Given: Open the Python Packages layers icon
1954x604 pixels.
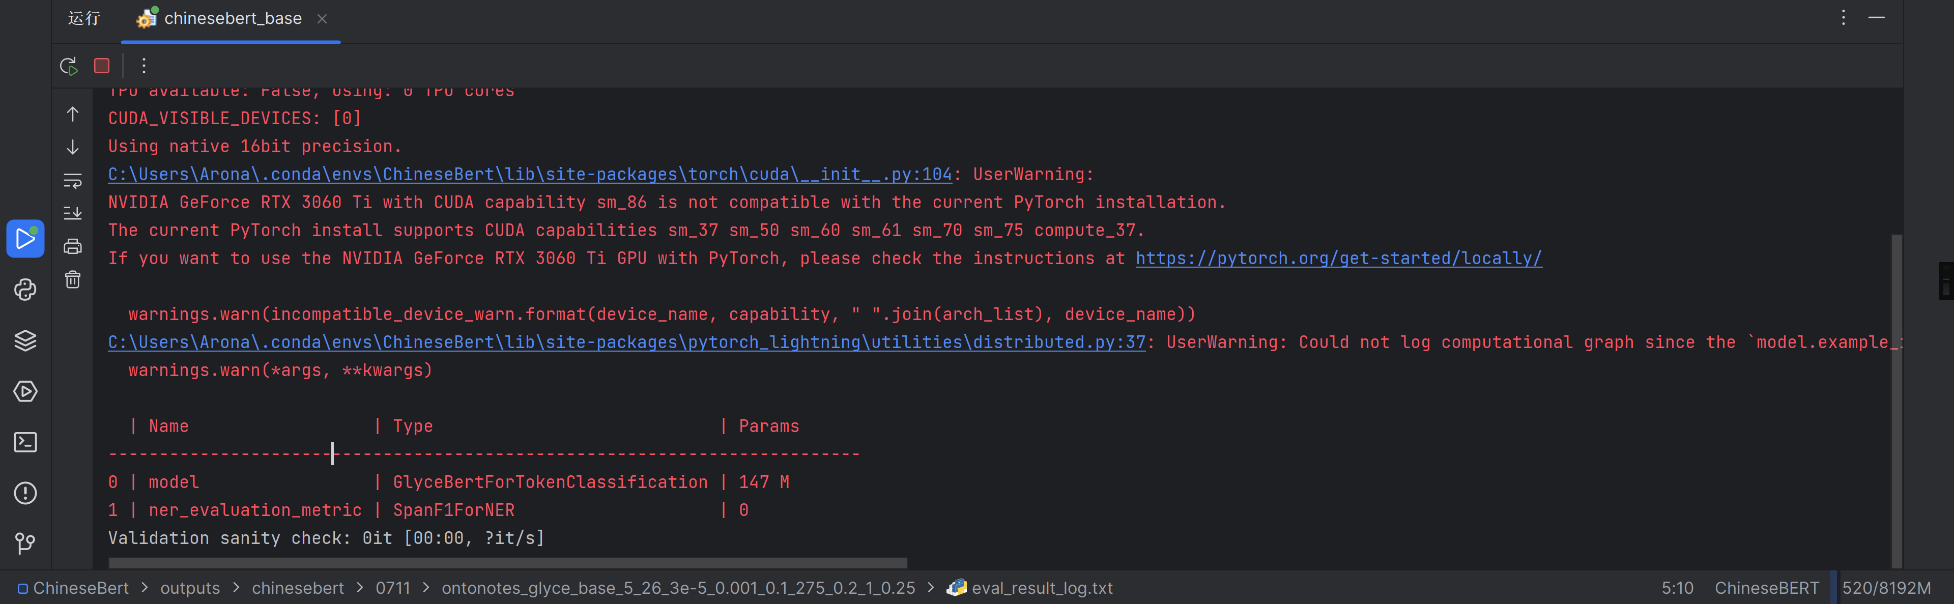Looking at the screenshot, I should 25,341.
